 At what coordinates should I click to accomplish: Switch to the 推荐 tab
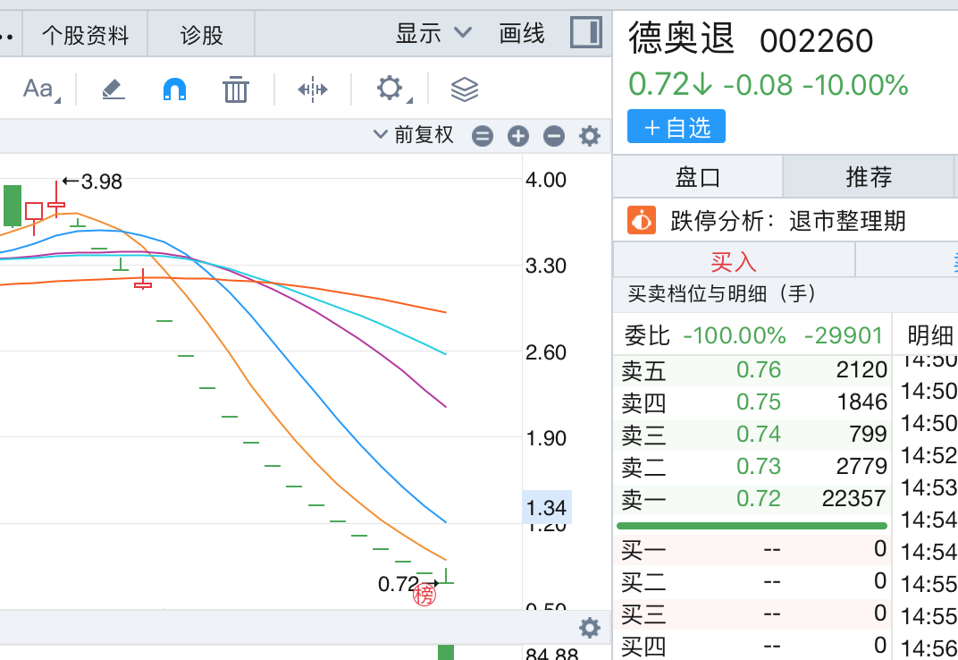pos(869,176)
